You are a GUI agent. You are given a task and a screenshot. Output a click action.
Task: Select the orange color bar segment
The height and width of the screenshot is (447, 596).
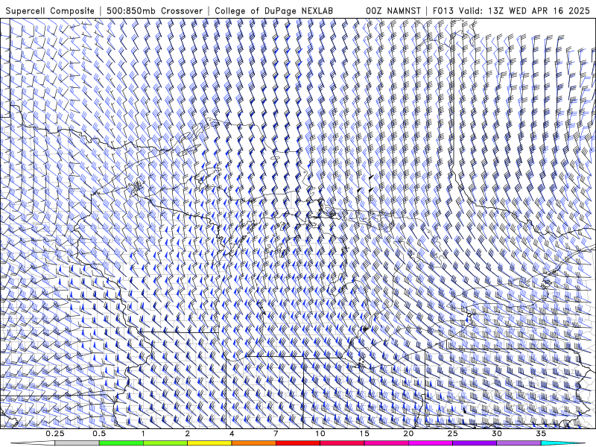[253, 443]
